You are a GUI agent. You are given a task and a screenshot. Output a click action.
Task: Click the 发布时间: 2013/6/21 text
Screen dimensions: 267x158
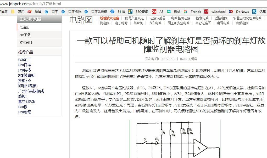160,59
